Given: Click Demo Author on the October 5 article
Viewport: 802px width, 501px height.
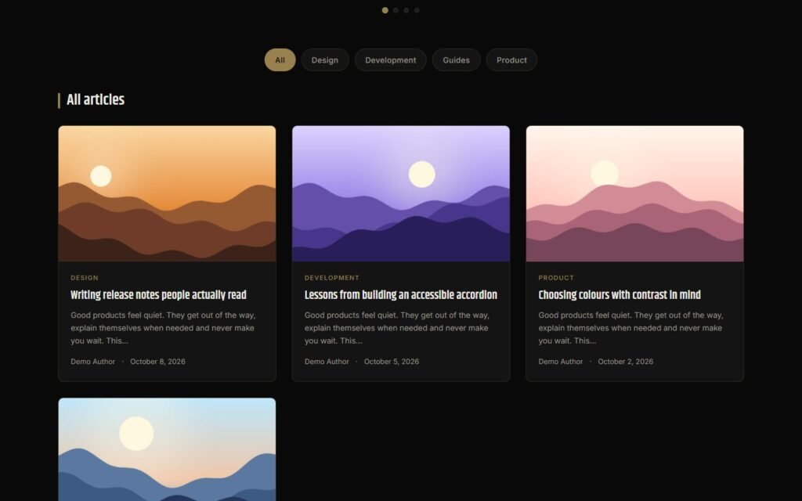Looking at the screenshot, I should [327, 362].
